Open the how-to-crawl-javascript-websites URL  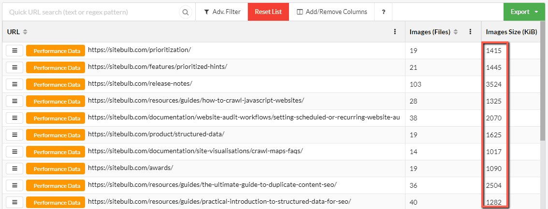coord(196,100)
